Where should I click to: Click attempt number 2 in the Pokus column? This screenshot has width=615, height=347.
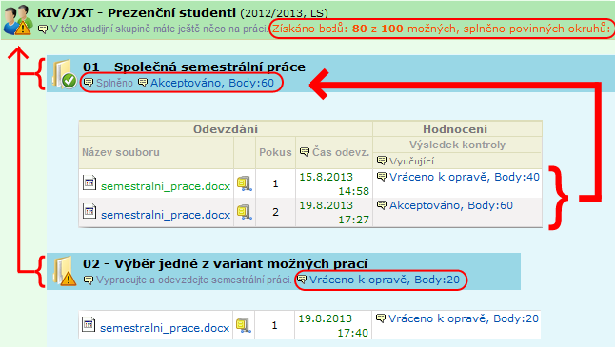tap(276, 212)
